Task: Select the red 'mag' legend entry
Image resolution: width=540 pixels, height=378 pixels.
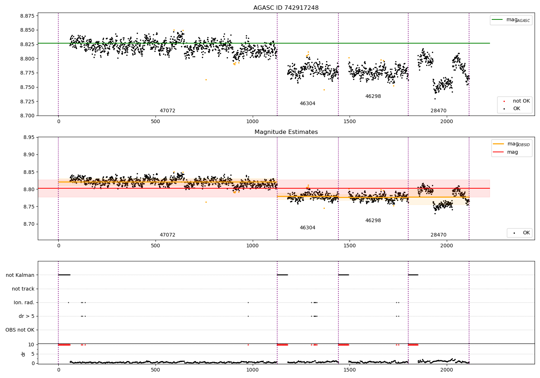Action: (x=506, y=152)
